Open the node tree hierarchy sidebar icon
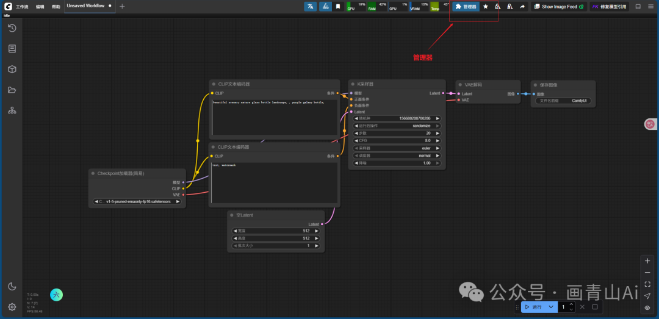The image size is (659, 319). tap(12, 110)
